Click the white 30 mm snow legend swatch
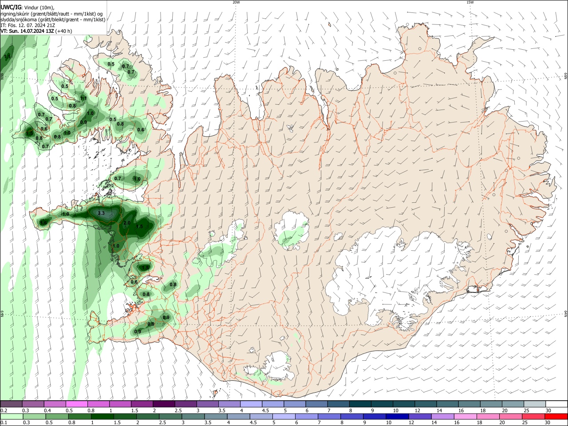 pos(557,404)
